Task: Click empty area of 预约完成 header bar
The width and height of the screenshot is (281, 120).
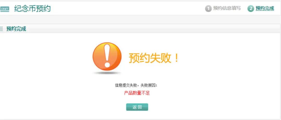Action: (152, 29)
